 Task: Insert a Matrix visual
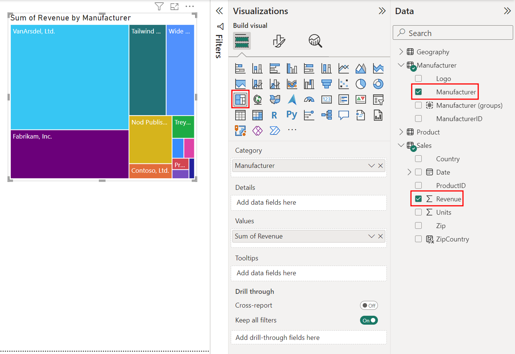point(257,115)
